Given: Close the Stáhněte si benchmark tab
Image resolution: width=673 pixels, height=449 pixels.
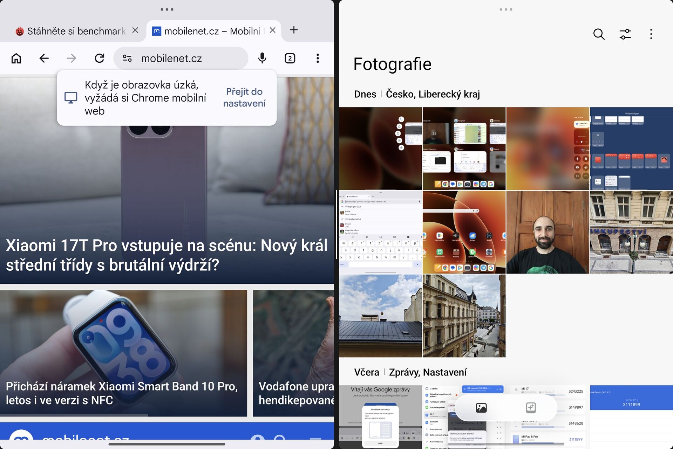Looking at the screenshot, I should pyautogui.click(x=135, y=30).
